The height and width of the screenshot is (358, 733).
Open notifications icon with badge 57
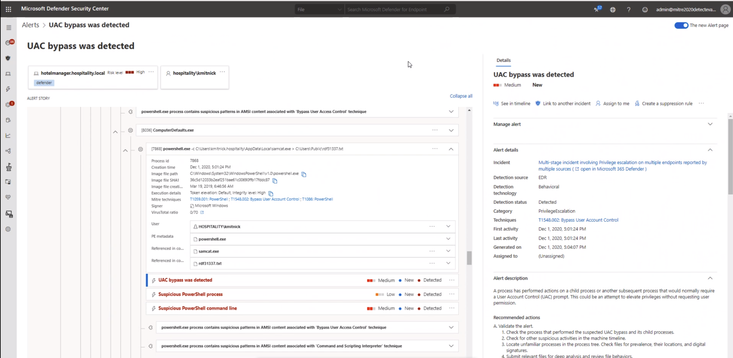click(597, 9)
